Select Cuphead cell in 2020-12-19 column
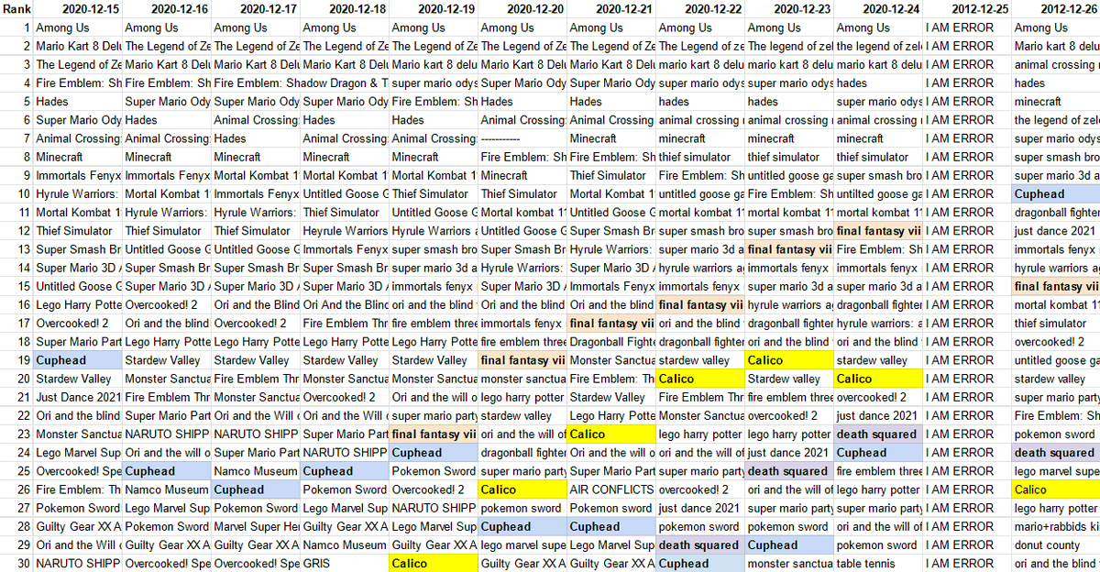 pos(434,453)
